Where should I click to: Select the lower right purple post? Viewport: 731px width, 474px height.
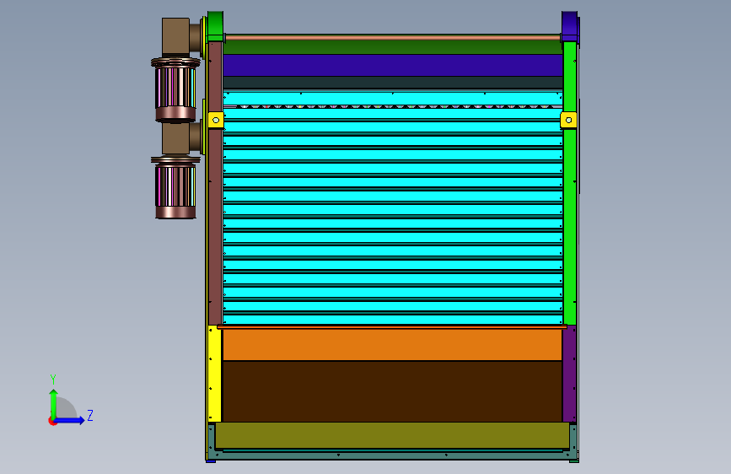570,374
